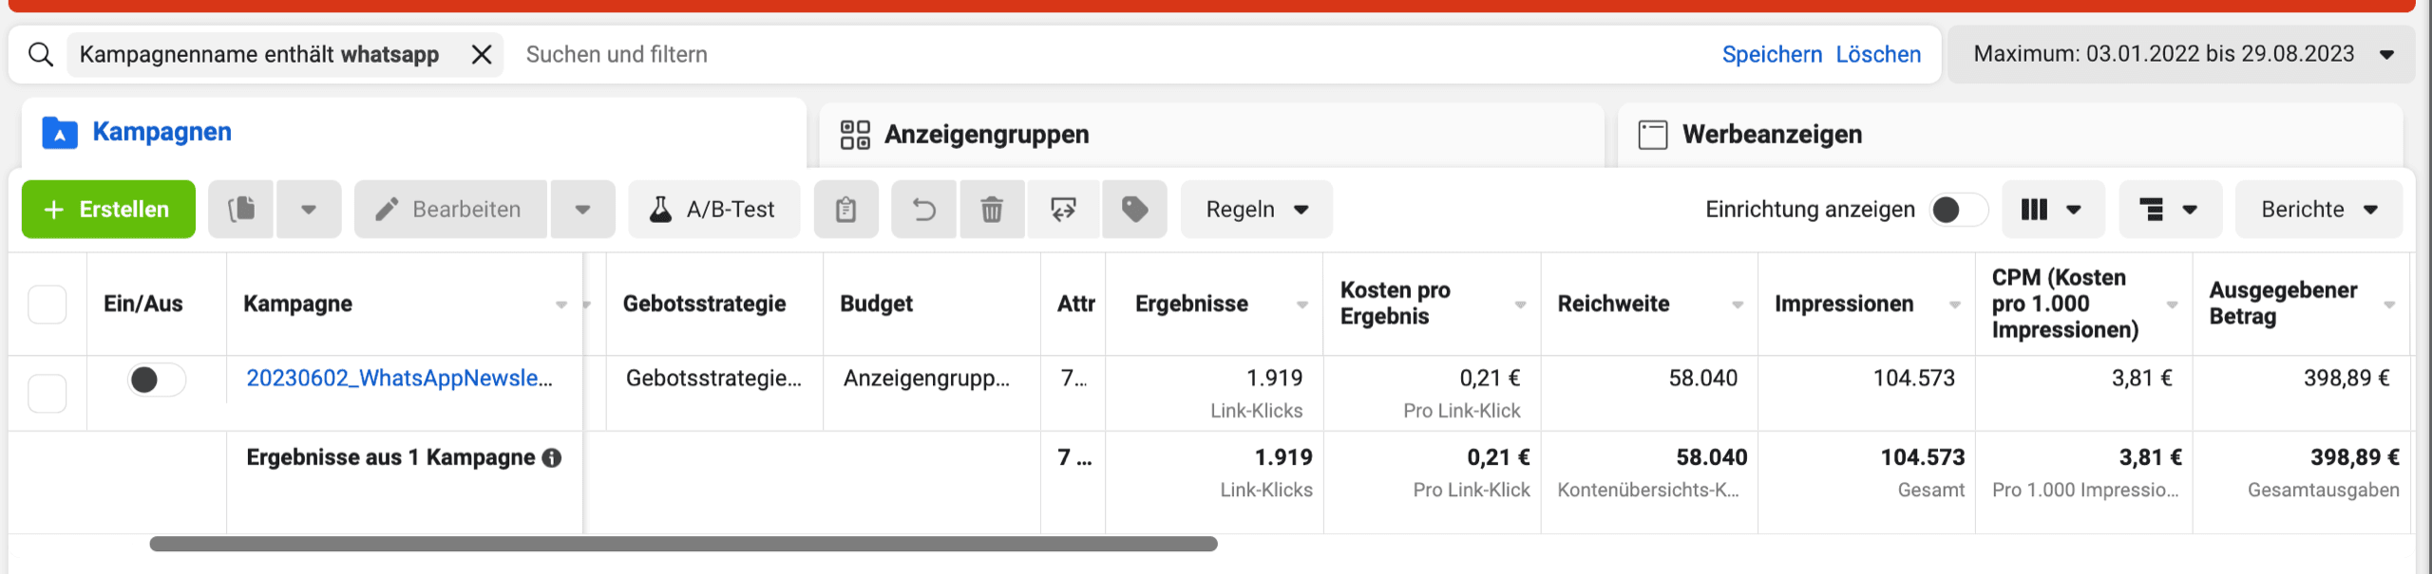Check the select-all header checkbox
The width and height of the screenshot is (2432, 574).
47,305
